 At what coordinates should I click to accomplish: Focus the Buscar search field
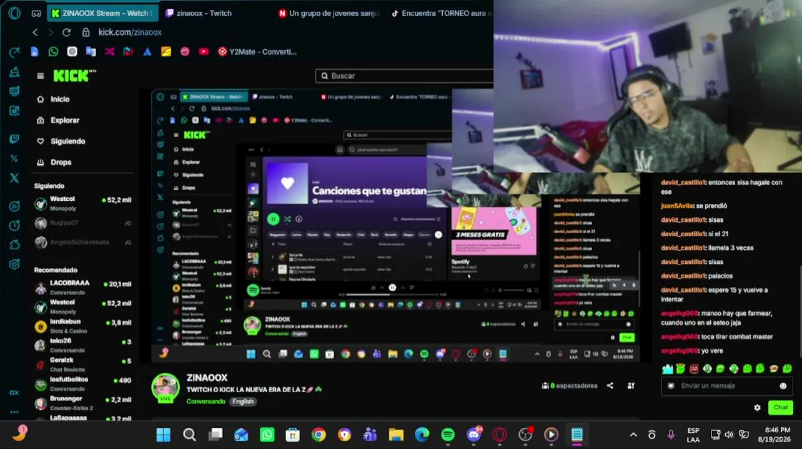(x=405, y=76)
